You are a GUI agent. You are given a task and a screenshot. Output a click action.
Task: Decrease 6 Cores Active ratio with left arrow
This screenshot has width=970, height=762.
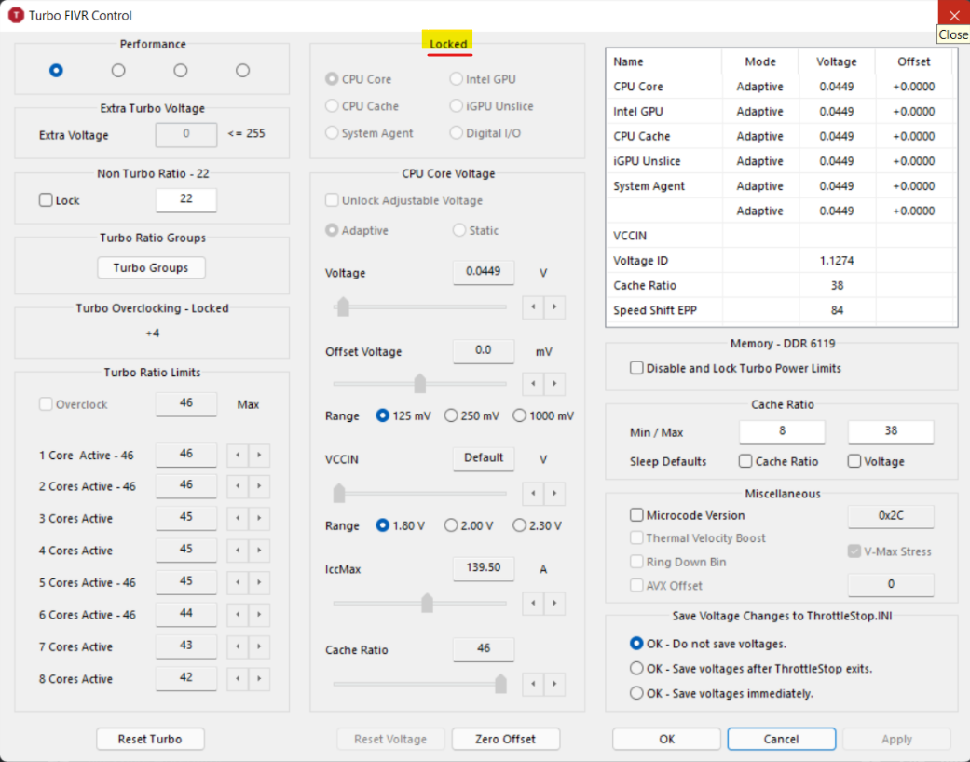pos(238,615)
